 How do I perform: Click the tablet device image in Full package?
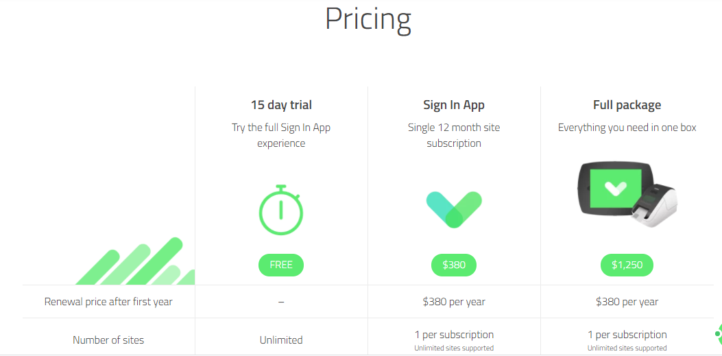click(609, 191)
